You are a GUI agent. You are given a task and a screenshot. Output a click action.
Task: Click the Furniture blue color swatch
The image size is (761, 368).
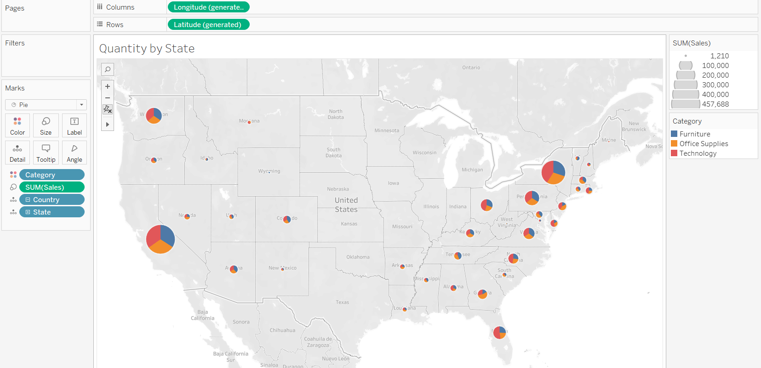pyautogui.click(x=674, y=134)
